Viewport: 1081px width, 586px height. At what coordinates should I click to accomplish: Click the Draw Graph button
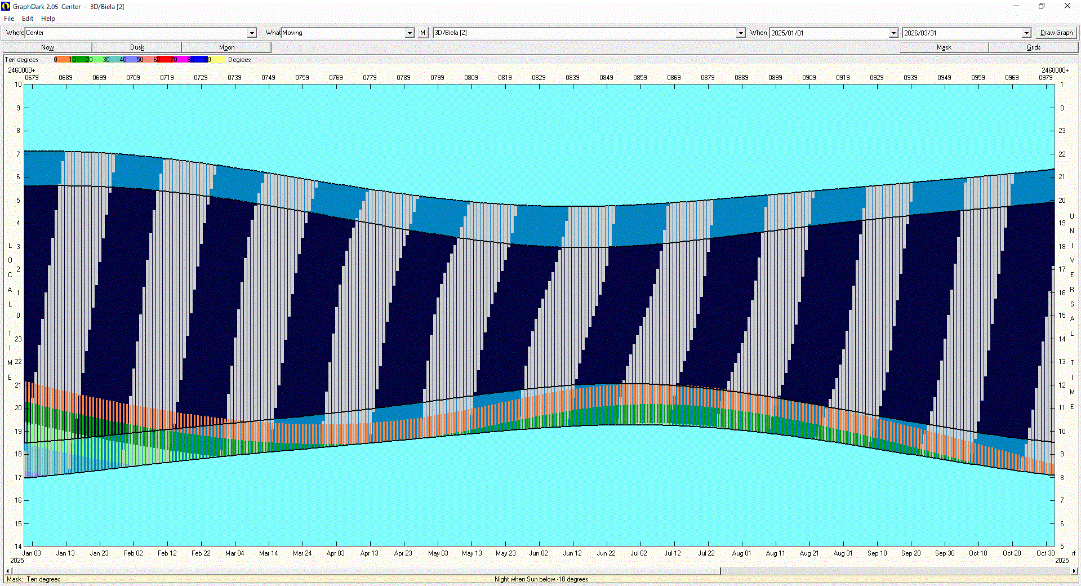pyautogui.click(x=1056, y=33)
